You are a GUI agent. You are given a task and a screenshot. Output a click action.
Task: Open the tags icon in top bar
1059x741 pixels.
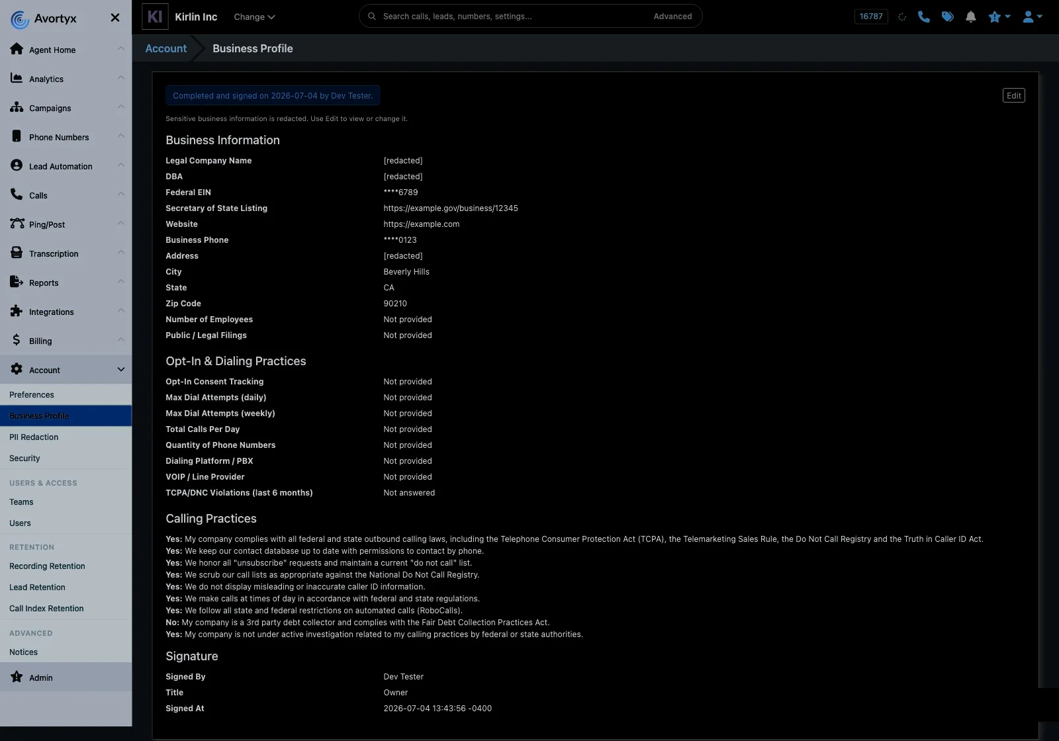click(x=948, y=17)
